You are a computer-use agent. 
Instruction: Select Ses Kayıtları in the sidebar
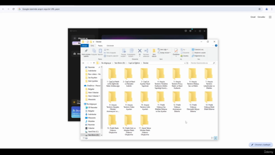pos(91,77)
